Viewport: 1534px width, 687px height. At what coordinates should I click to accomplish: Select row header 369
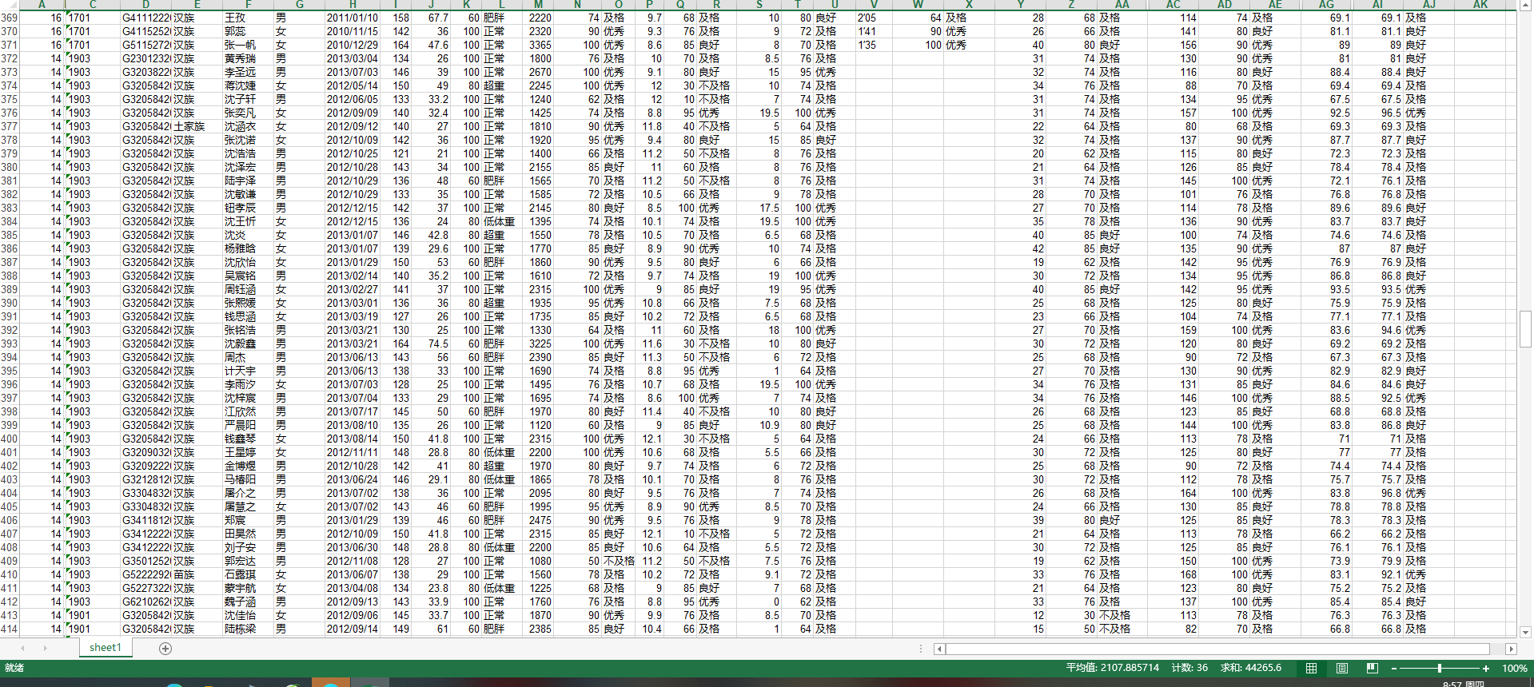[9, 18]
